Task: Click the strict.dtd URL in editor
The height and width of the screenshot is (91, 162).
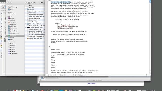Action: (x=70, y=54)
